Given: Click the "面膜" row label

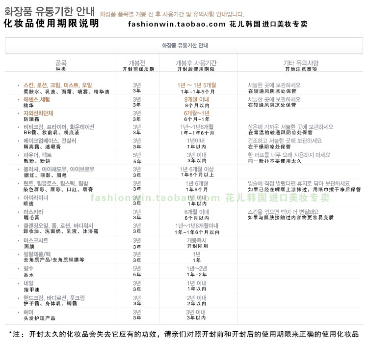Looking at the screenshot, I should tap(29, 246).
